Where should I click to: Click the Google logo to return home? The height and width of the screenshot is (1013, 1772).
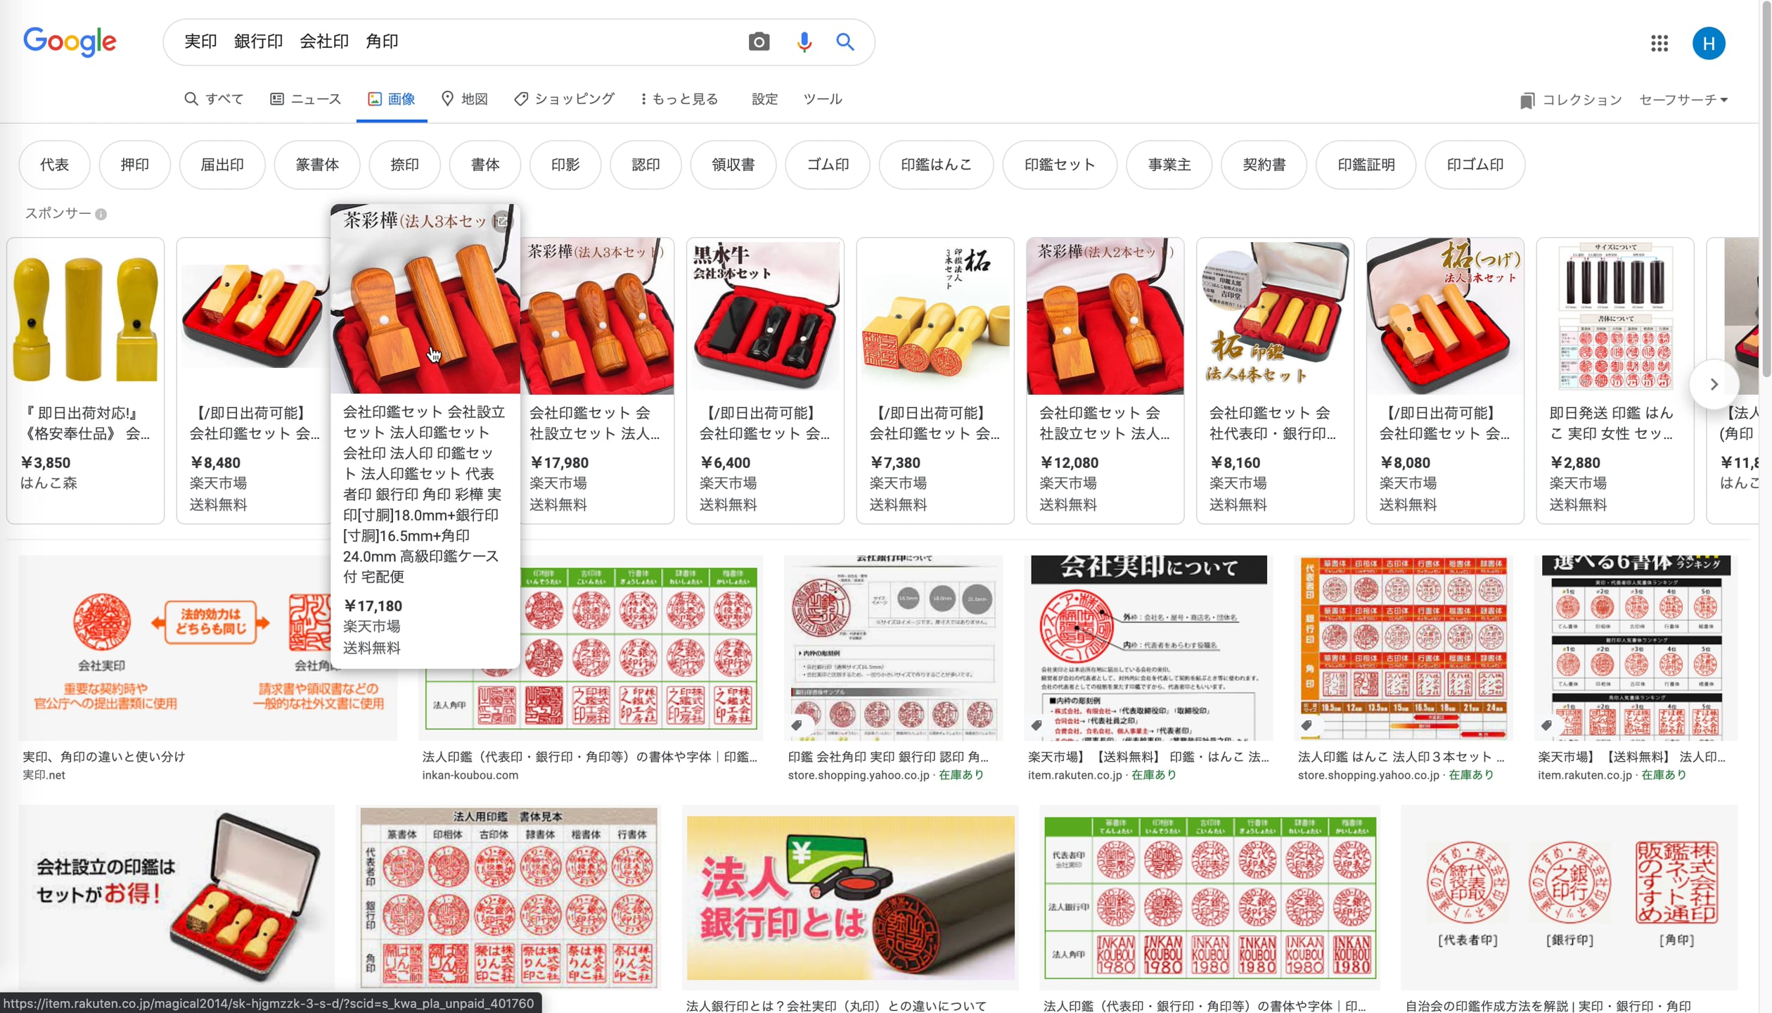70,42
